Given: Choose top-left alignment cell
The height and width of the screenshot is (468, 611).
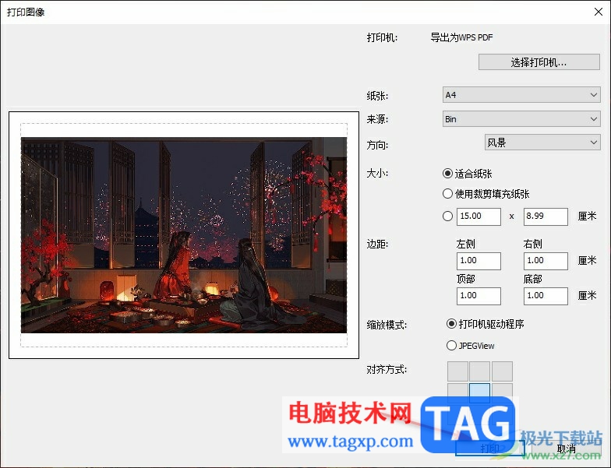Looking at the screenshot, I should [457, 371].
